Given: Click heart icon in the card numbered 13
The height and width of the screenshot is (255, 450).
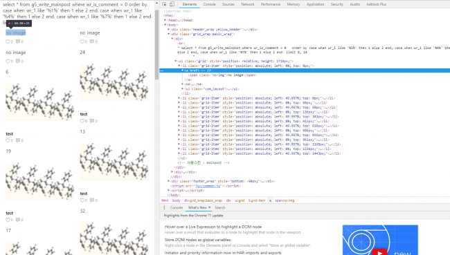Looking at the screenshot, I should (x=82, y=200).
